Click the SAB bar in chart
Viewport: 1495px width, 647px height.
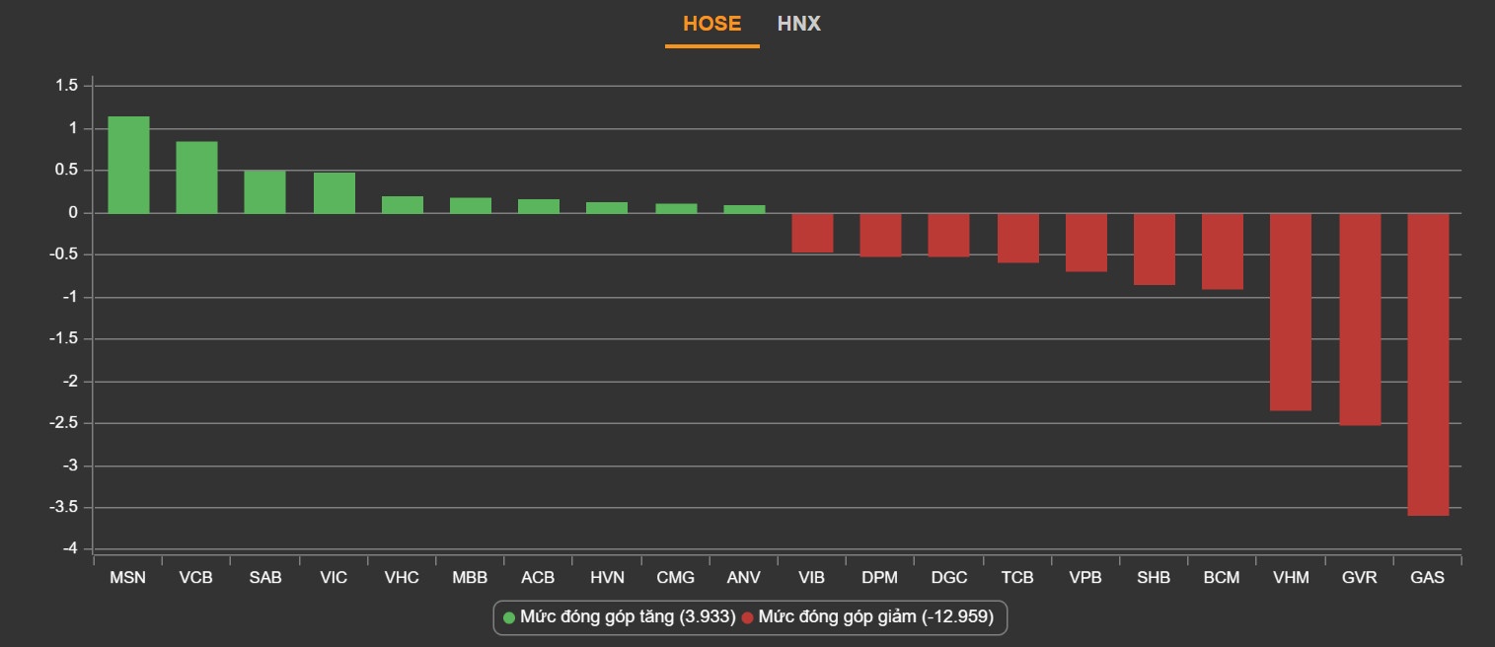point(264,192)
